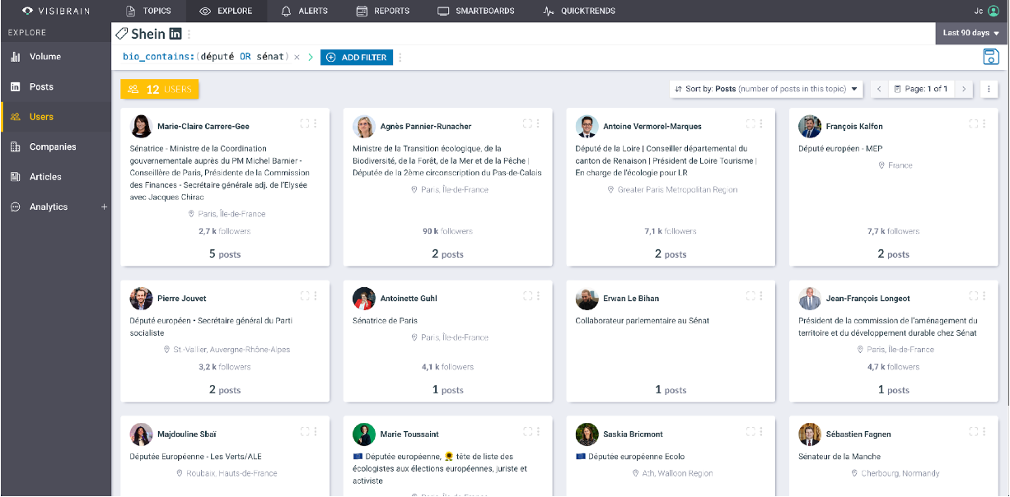Click the 12 Users badge
Image resolution: width=1010 pixels, height=497 pixels.
(160, 89)
